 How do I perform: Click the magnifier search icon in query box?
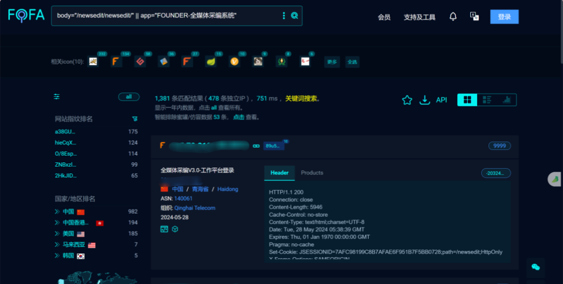[x=294, y=16]
